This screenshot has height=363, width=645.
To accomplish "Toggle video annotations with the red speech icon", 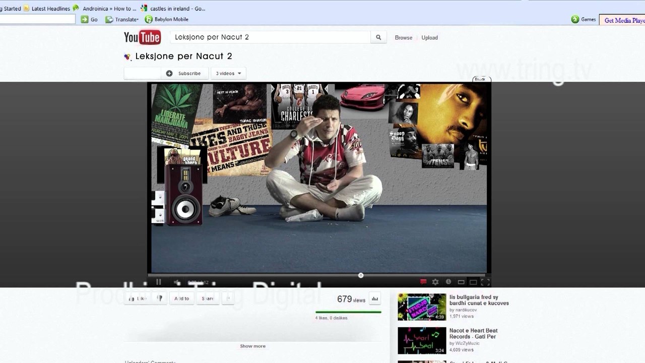I will coord(423,282).
